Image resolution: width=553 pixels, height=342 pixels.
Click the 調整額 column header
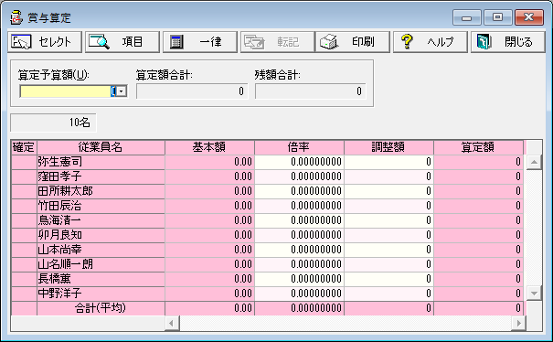(388, 147)
